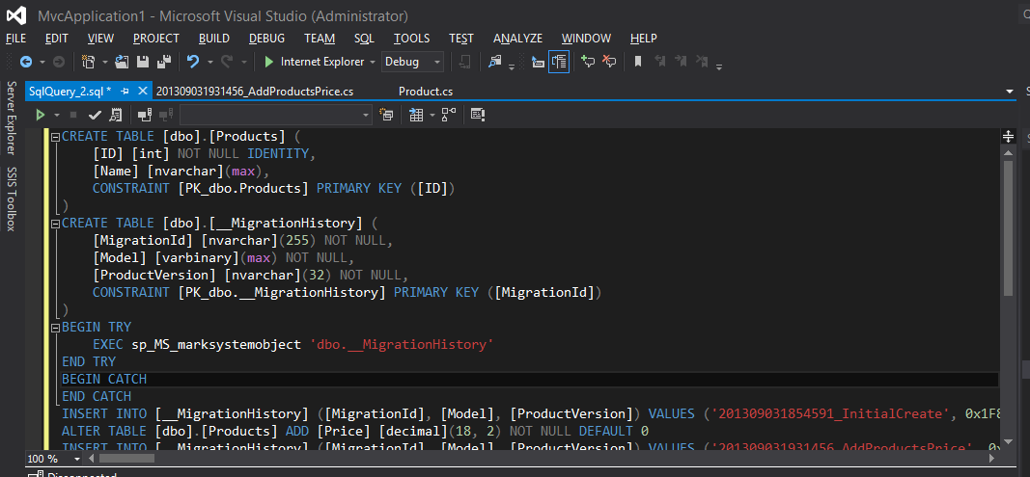Open the ANALYZE menu

point(517,39)
